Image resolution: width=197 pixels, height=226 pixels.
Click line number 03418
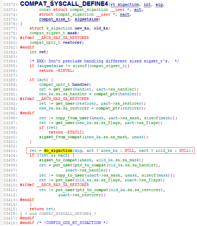coord(10,223)
